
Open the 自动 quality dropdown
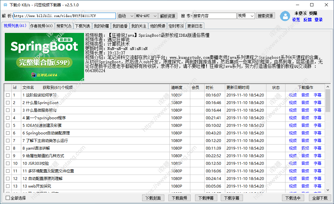[x=126, y=16]
